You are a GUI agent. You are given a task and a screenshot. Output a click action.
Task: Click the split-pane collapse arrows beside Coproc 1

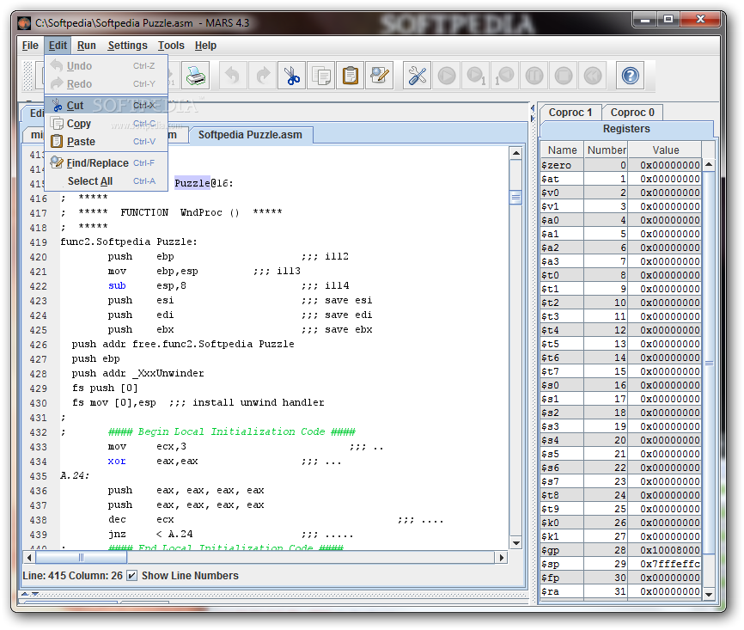(x=532, y=113)
